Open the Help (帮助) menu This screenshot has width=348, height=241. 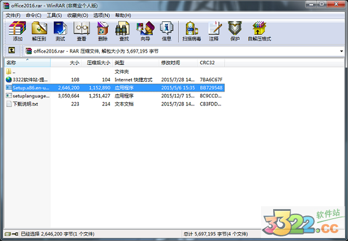point(123,15)
